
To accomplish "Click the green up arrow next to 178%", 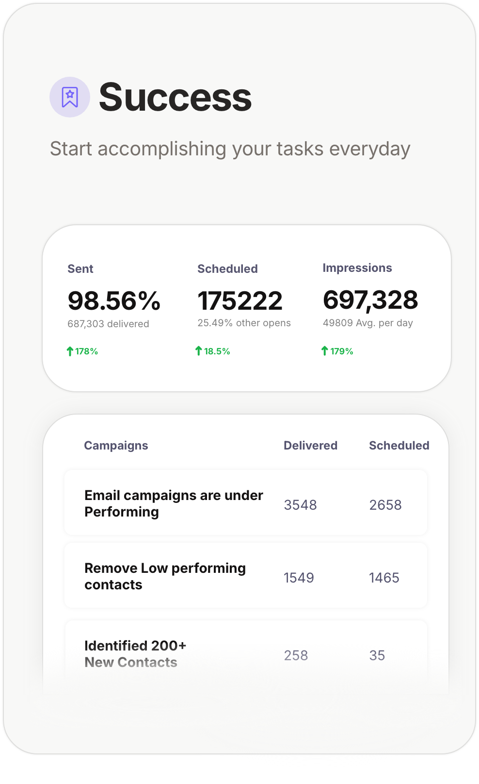I will tap(70, 351).
